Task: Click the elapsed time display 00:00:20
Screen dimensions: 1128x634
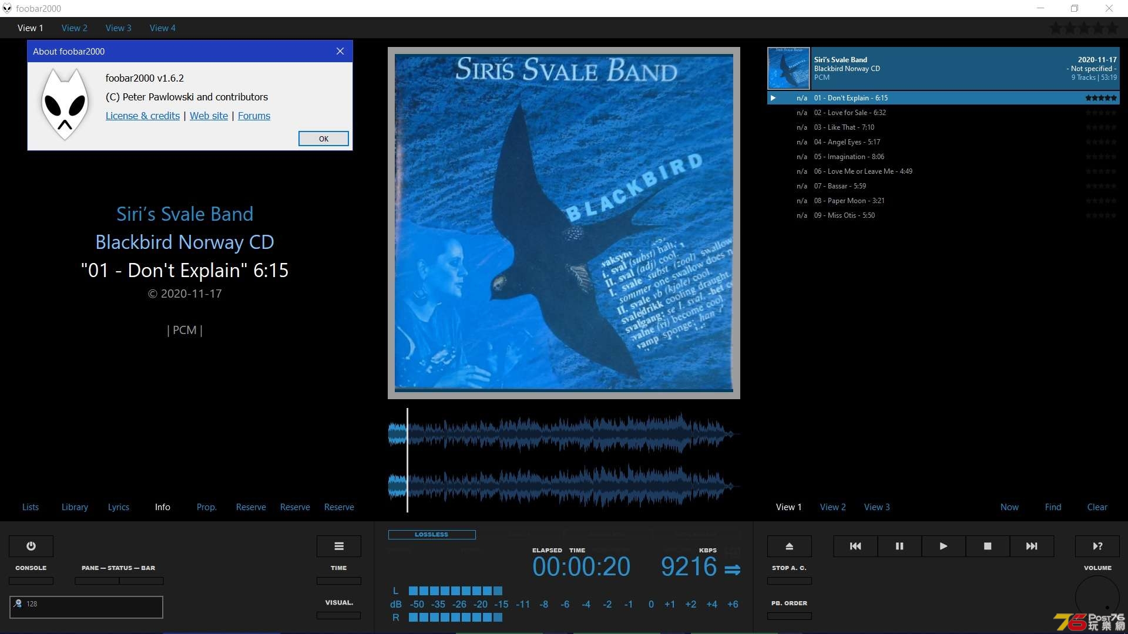Action: 581,567
